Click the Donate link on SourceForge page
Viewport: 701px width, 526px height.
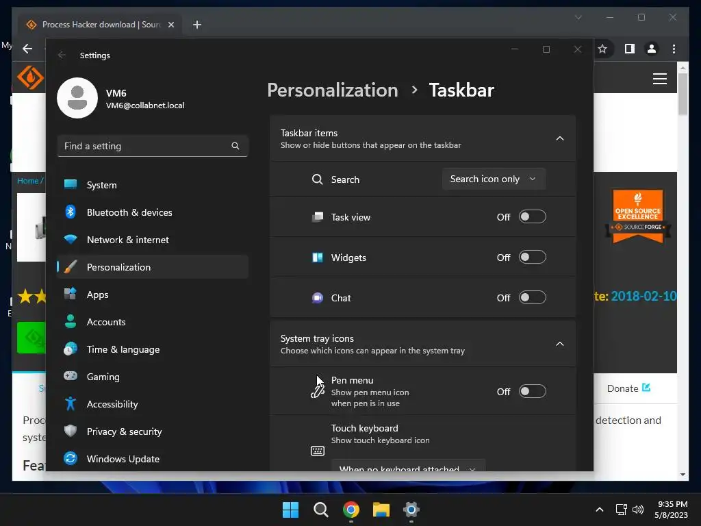click(628, 388)
